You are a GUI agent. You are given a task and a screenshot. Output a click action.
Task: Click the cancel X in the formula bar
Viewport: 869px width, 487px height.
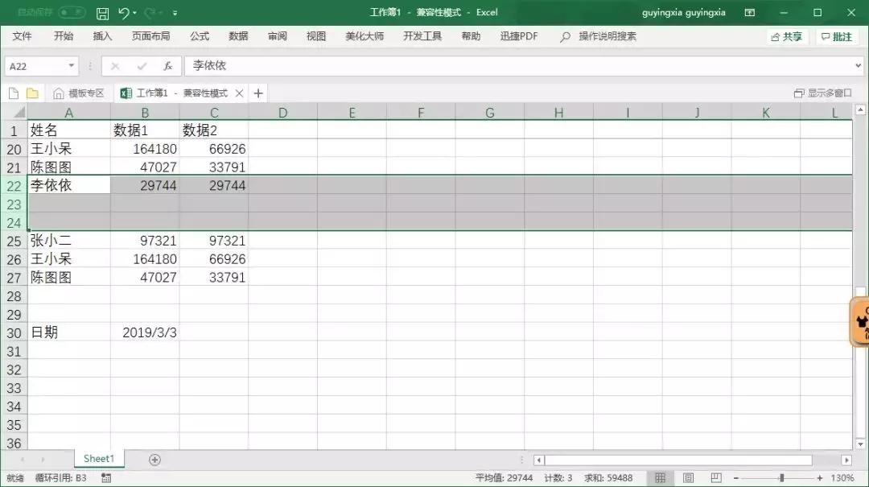(x=116, y=65)
